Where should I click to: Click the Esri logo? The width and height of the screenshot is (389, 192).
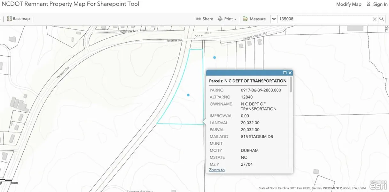(x=378, y=185)
